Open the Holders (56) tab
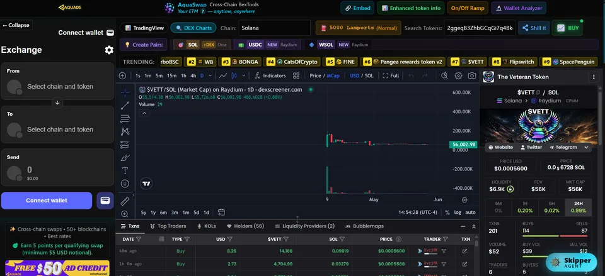This screenshot has width=605, height=276. (245, 226)
